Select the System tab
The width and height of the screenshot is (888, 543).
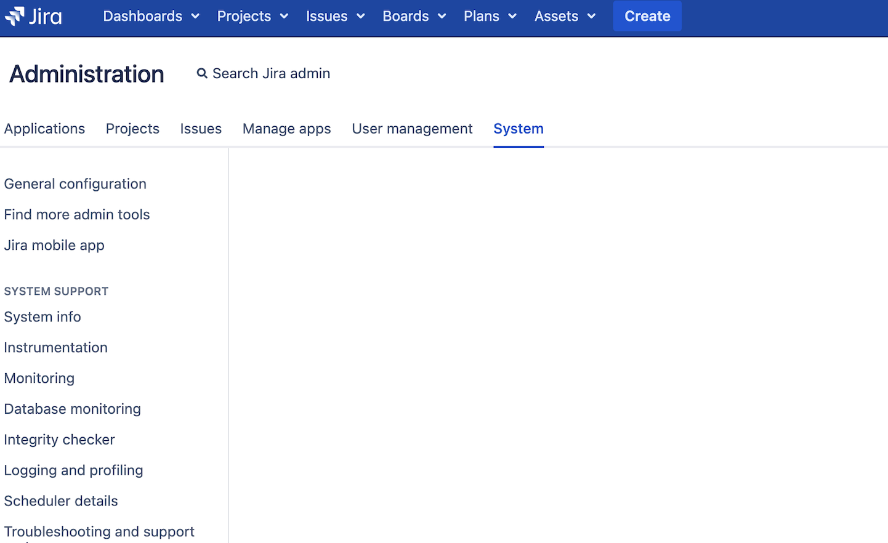519,129
